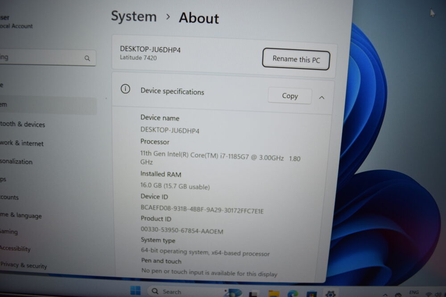Click the Rename this PC button
This screenshot has height=297, width=446.
tap(296, 59)
